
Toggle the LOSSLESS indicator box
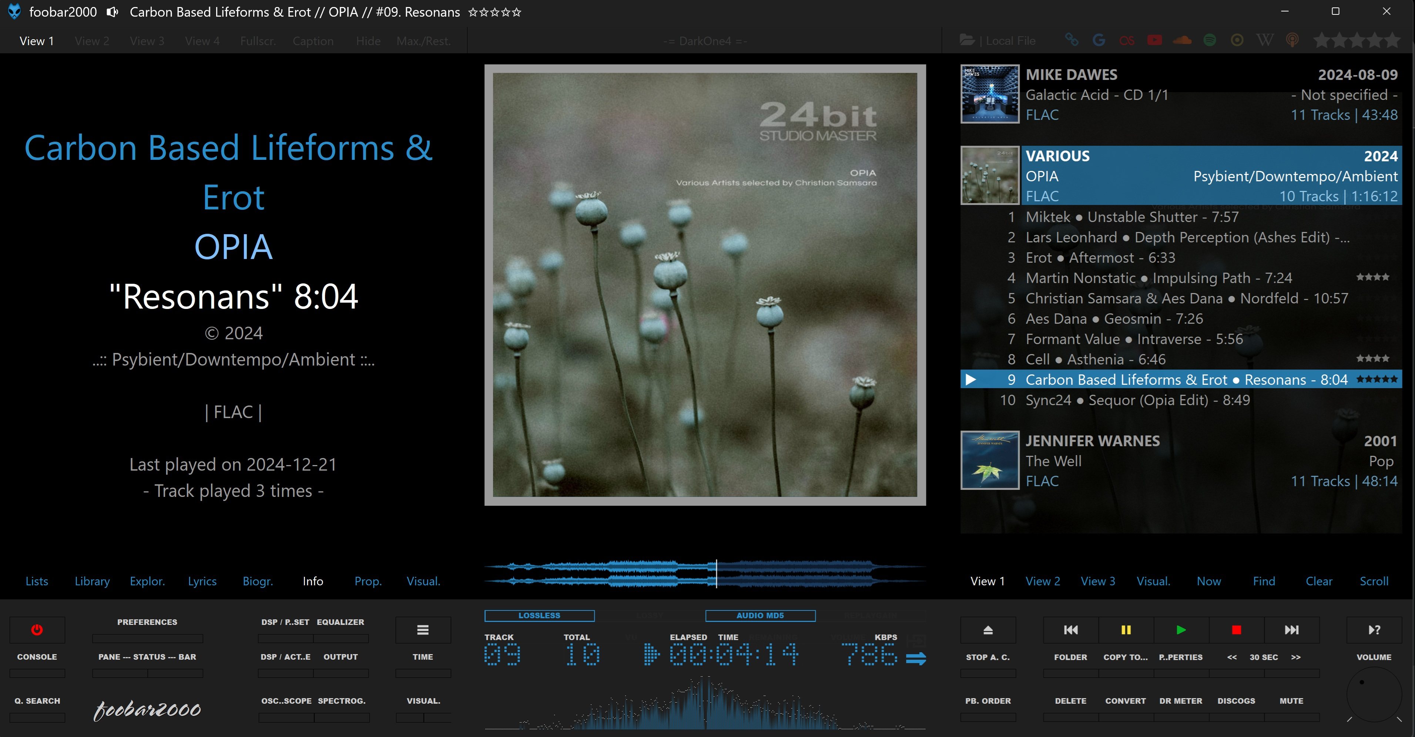coord(539,616)
